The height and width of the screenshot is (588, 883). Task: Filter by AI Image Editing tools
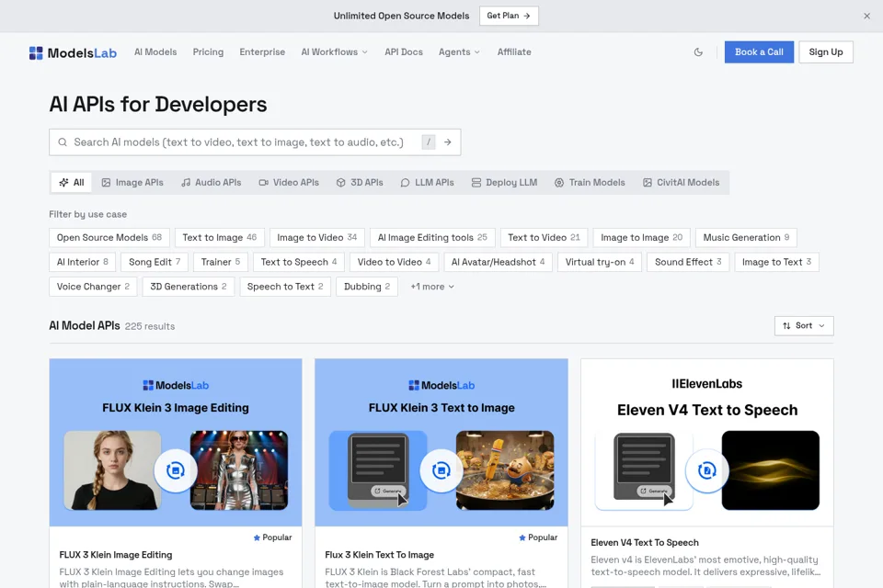[x=432, y=238]
